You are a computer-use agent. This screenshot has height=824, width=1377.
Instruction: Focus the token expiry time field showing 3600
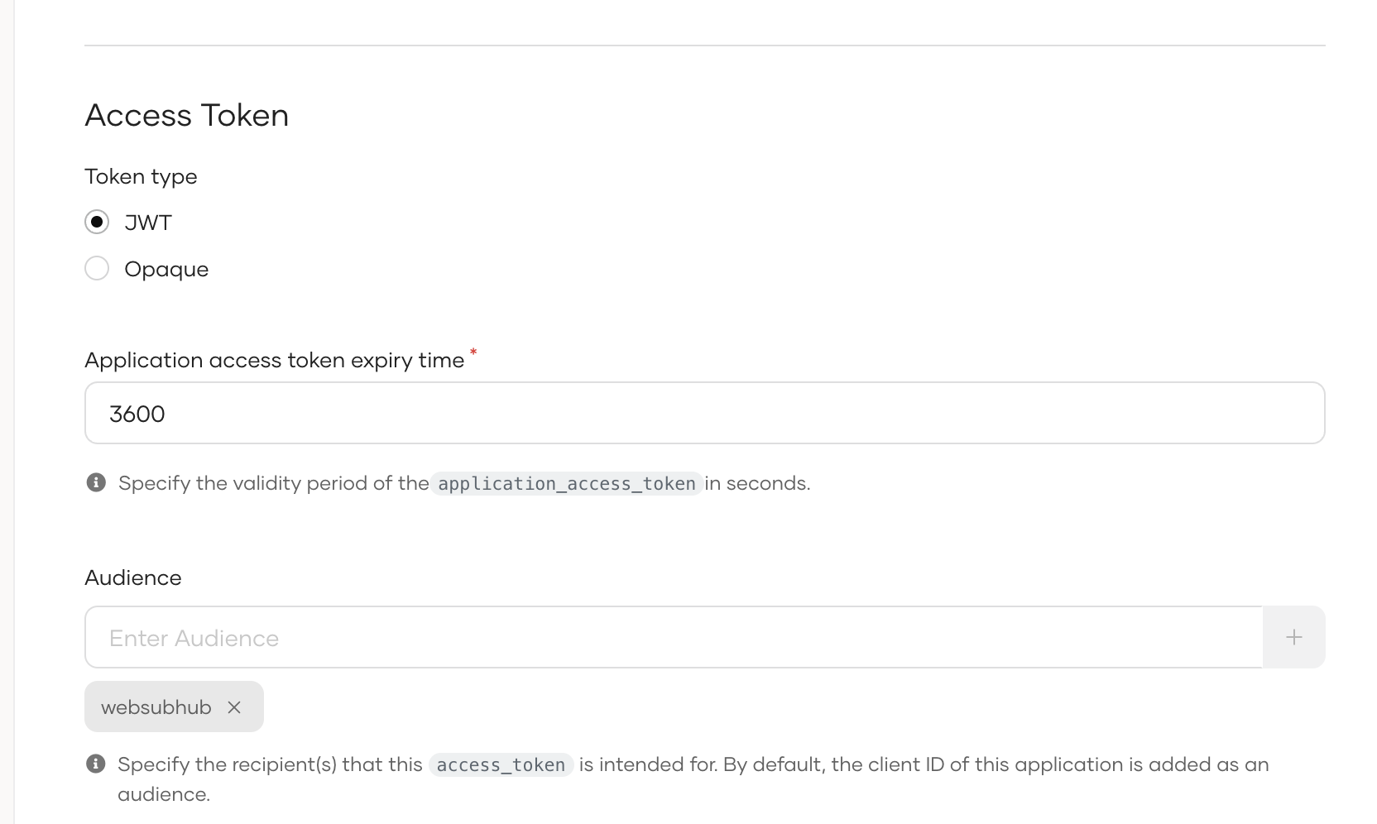click(x=703, y=413)
